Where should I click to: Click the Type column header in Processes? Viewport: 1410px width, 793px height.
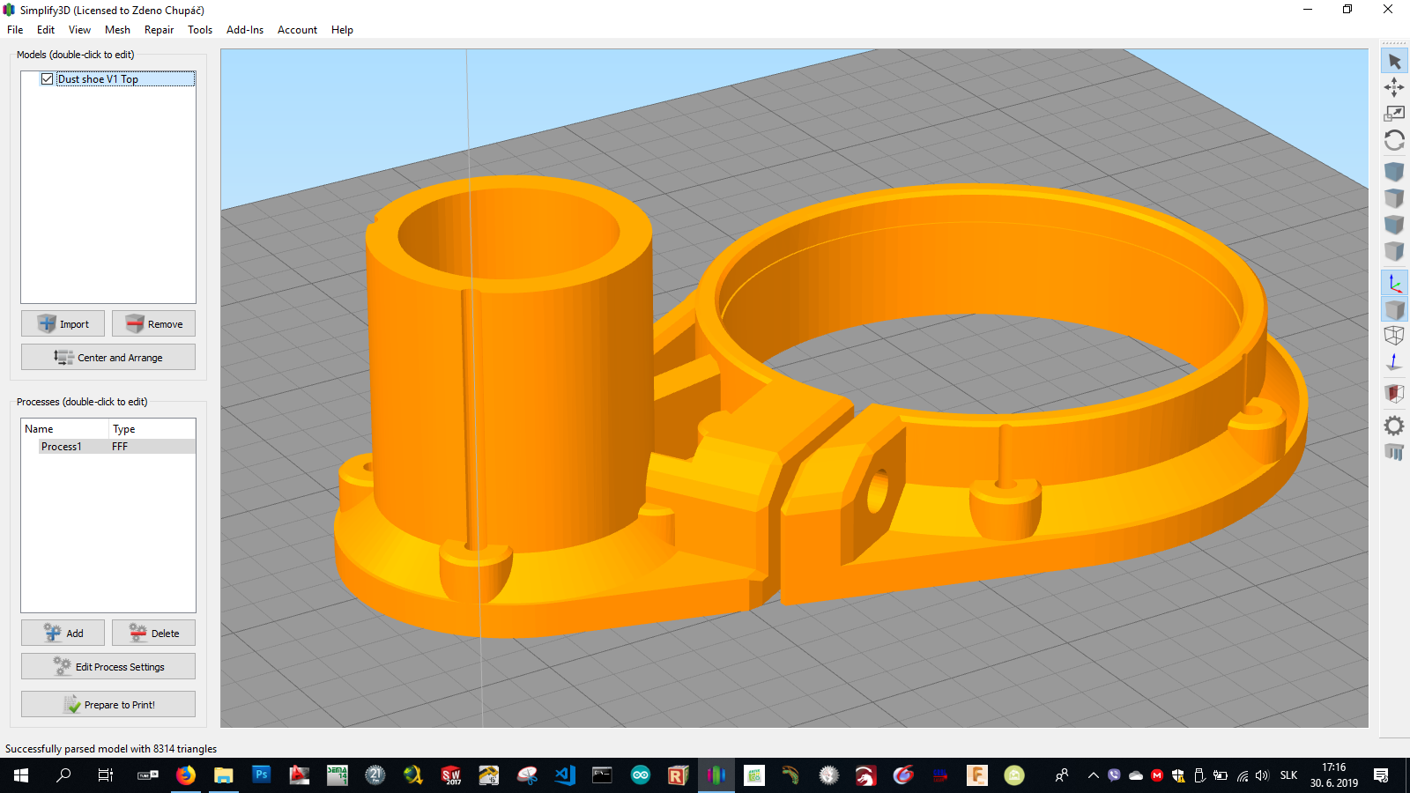152,429
